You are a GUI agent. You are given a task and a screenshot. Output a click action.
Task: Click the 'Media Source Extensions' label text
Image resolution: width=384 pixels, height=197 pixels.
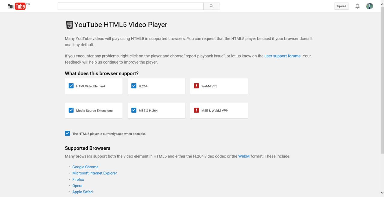94,111
